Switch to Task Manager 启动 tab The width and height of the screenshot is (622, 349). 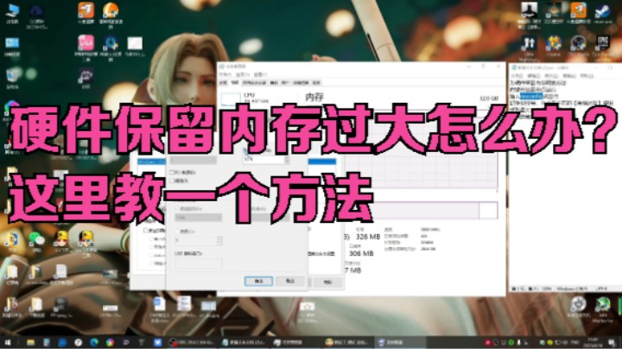click(274, 82)
